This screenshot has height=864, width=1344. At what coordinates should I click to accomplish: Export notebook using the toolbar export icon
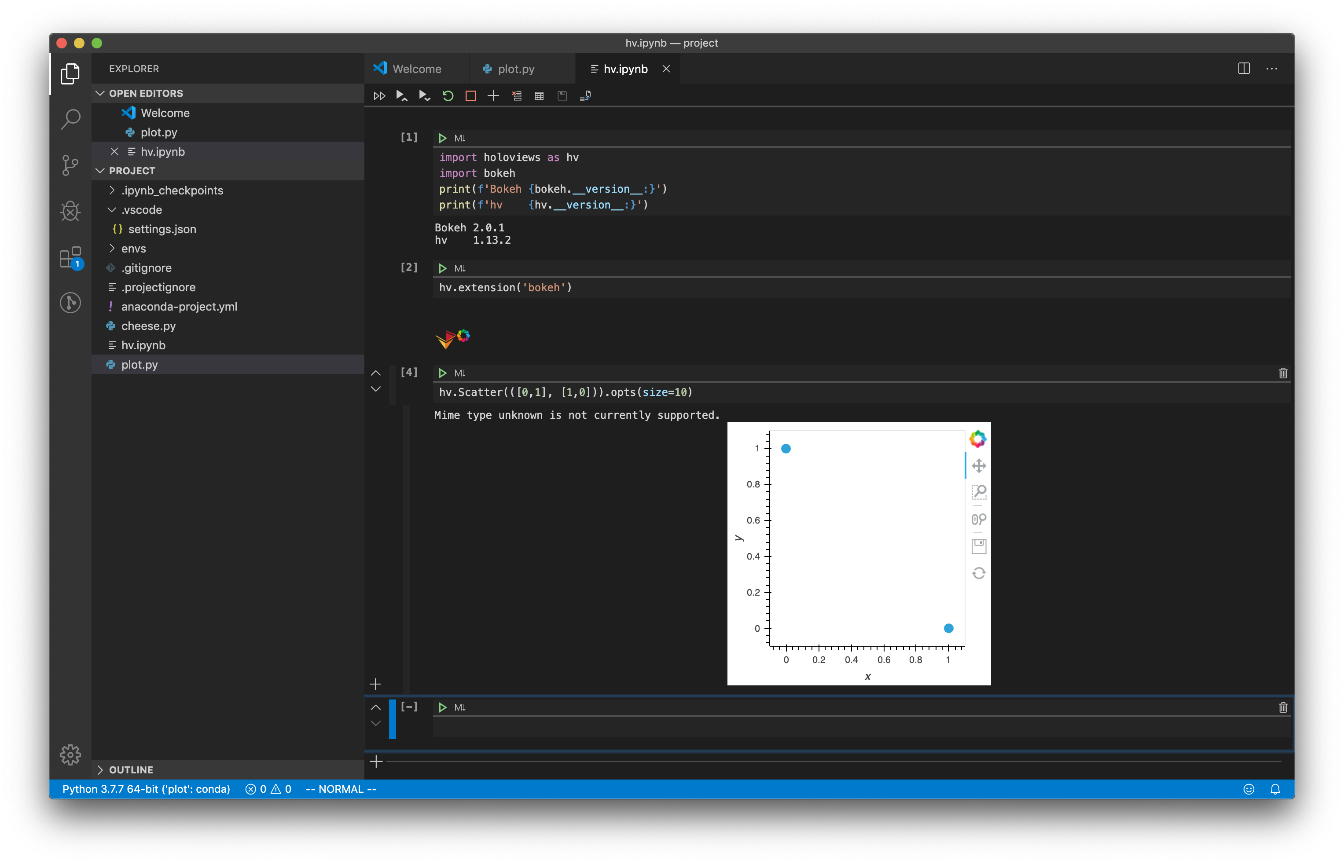coord(585,96)
